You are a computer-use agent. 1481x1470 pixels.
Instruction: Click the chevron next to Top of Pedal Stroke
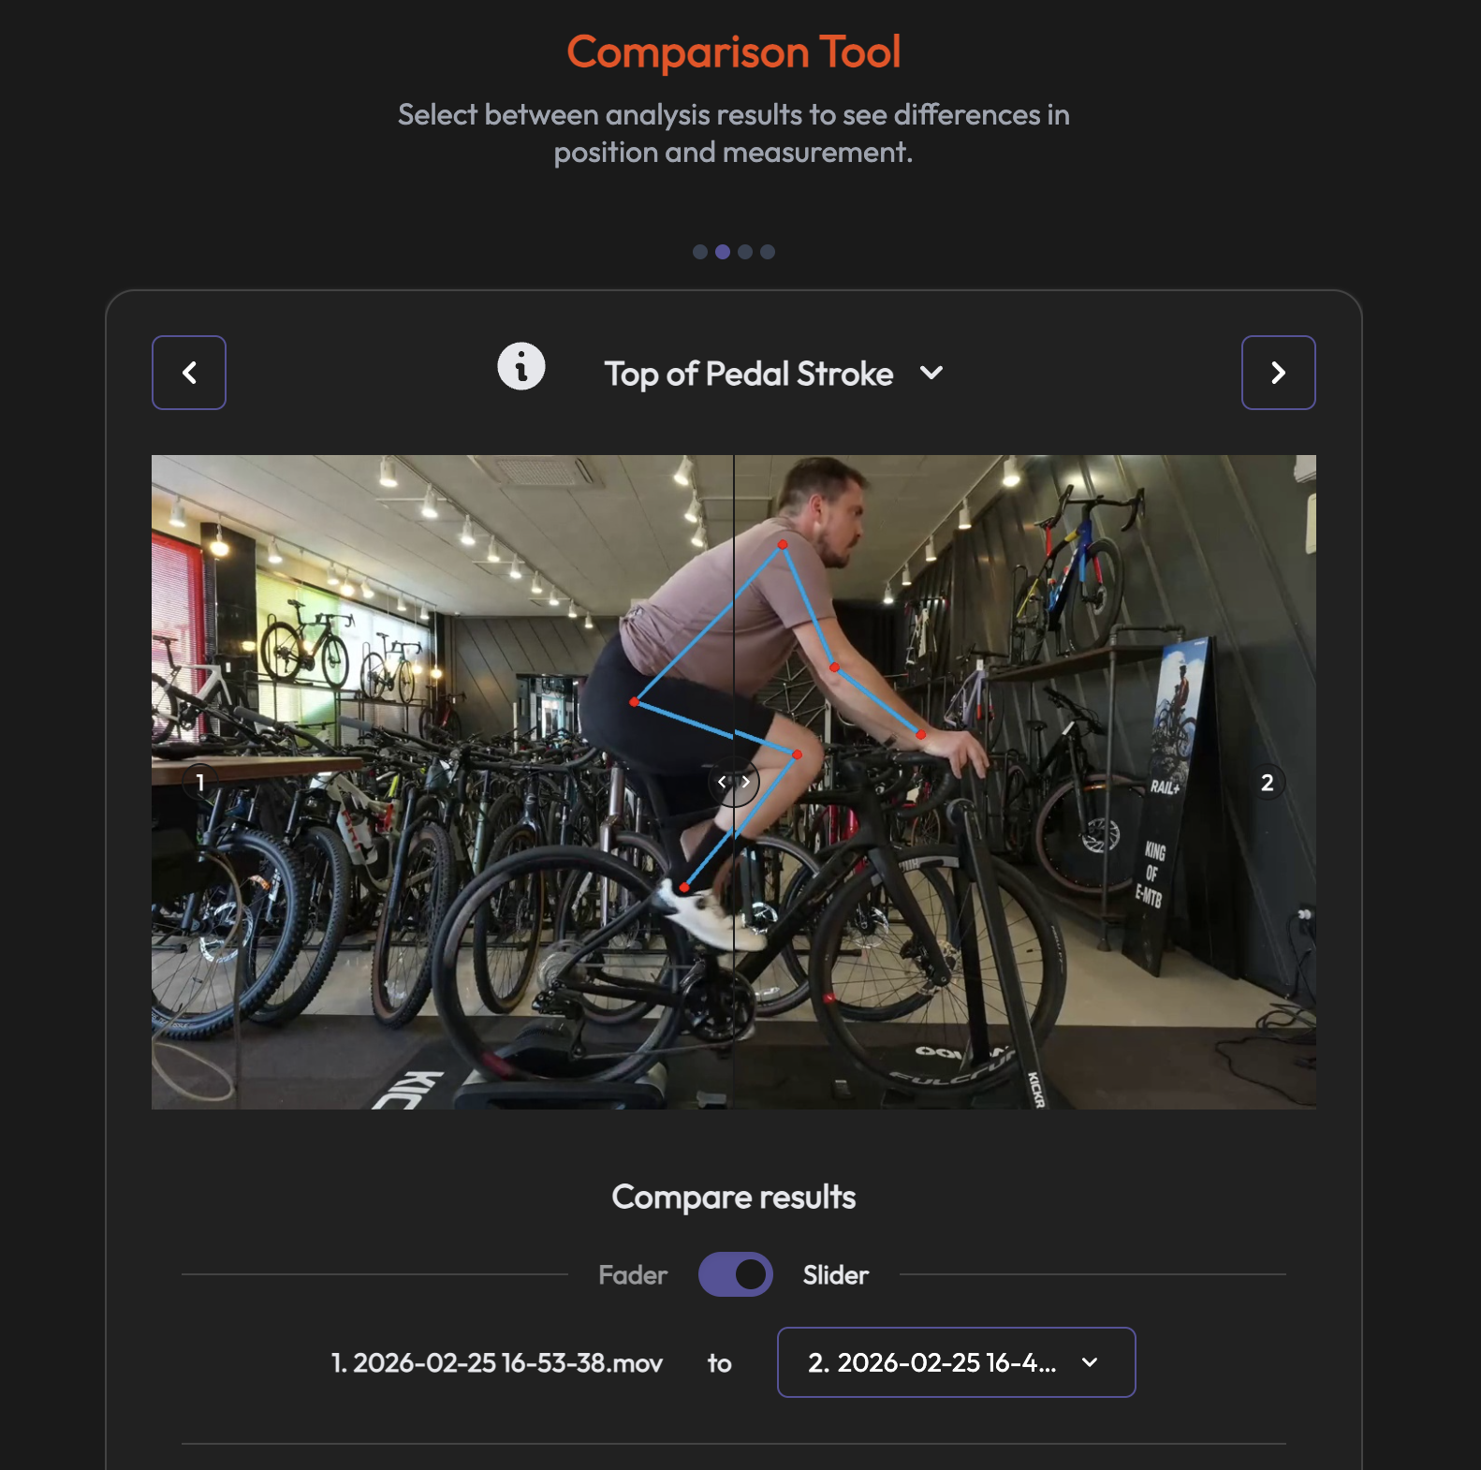931,373
